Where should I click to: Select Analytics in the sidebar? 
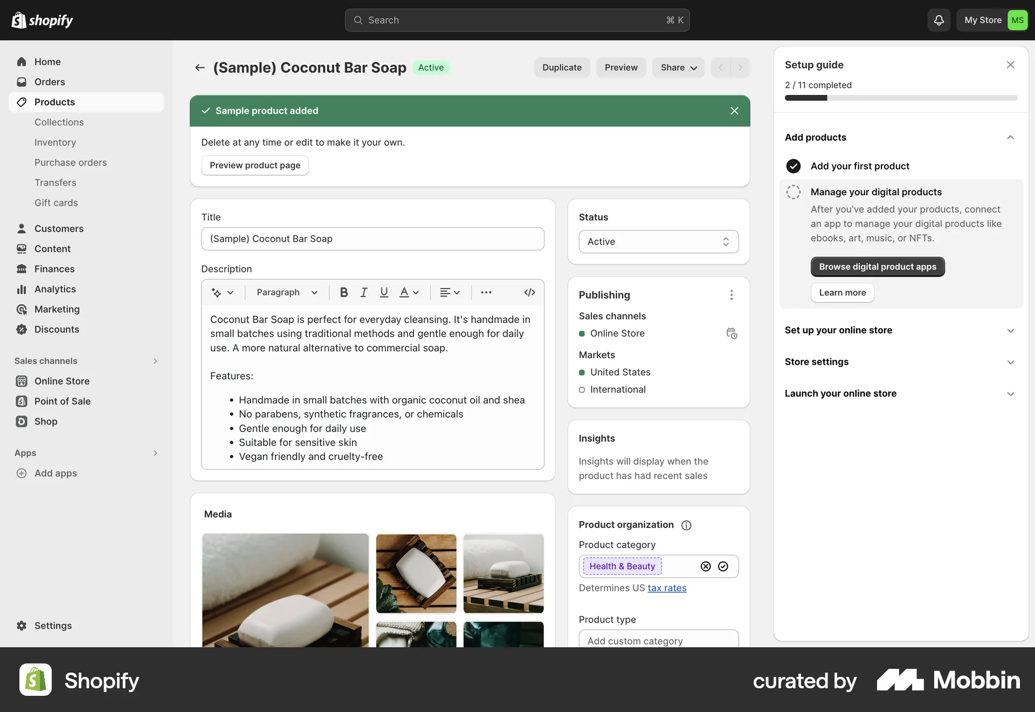point(55,289)
